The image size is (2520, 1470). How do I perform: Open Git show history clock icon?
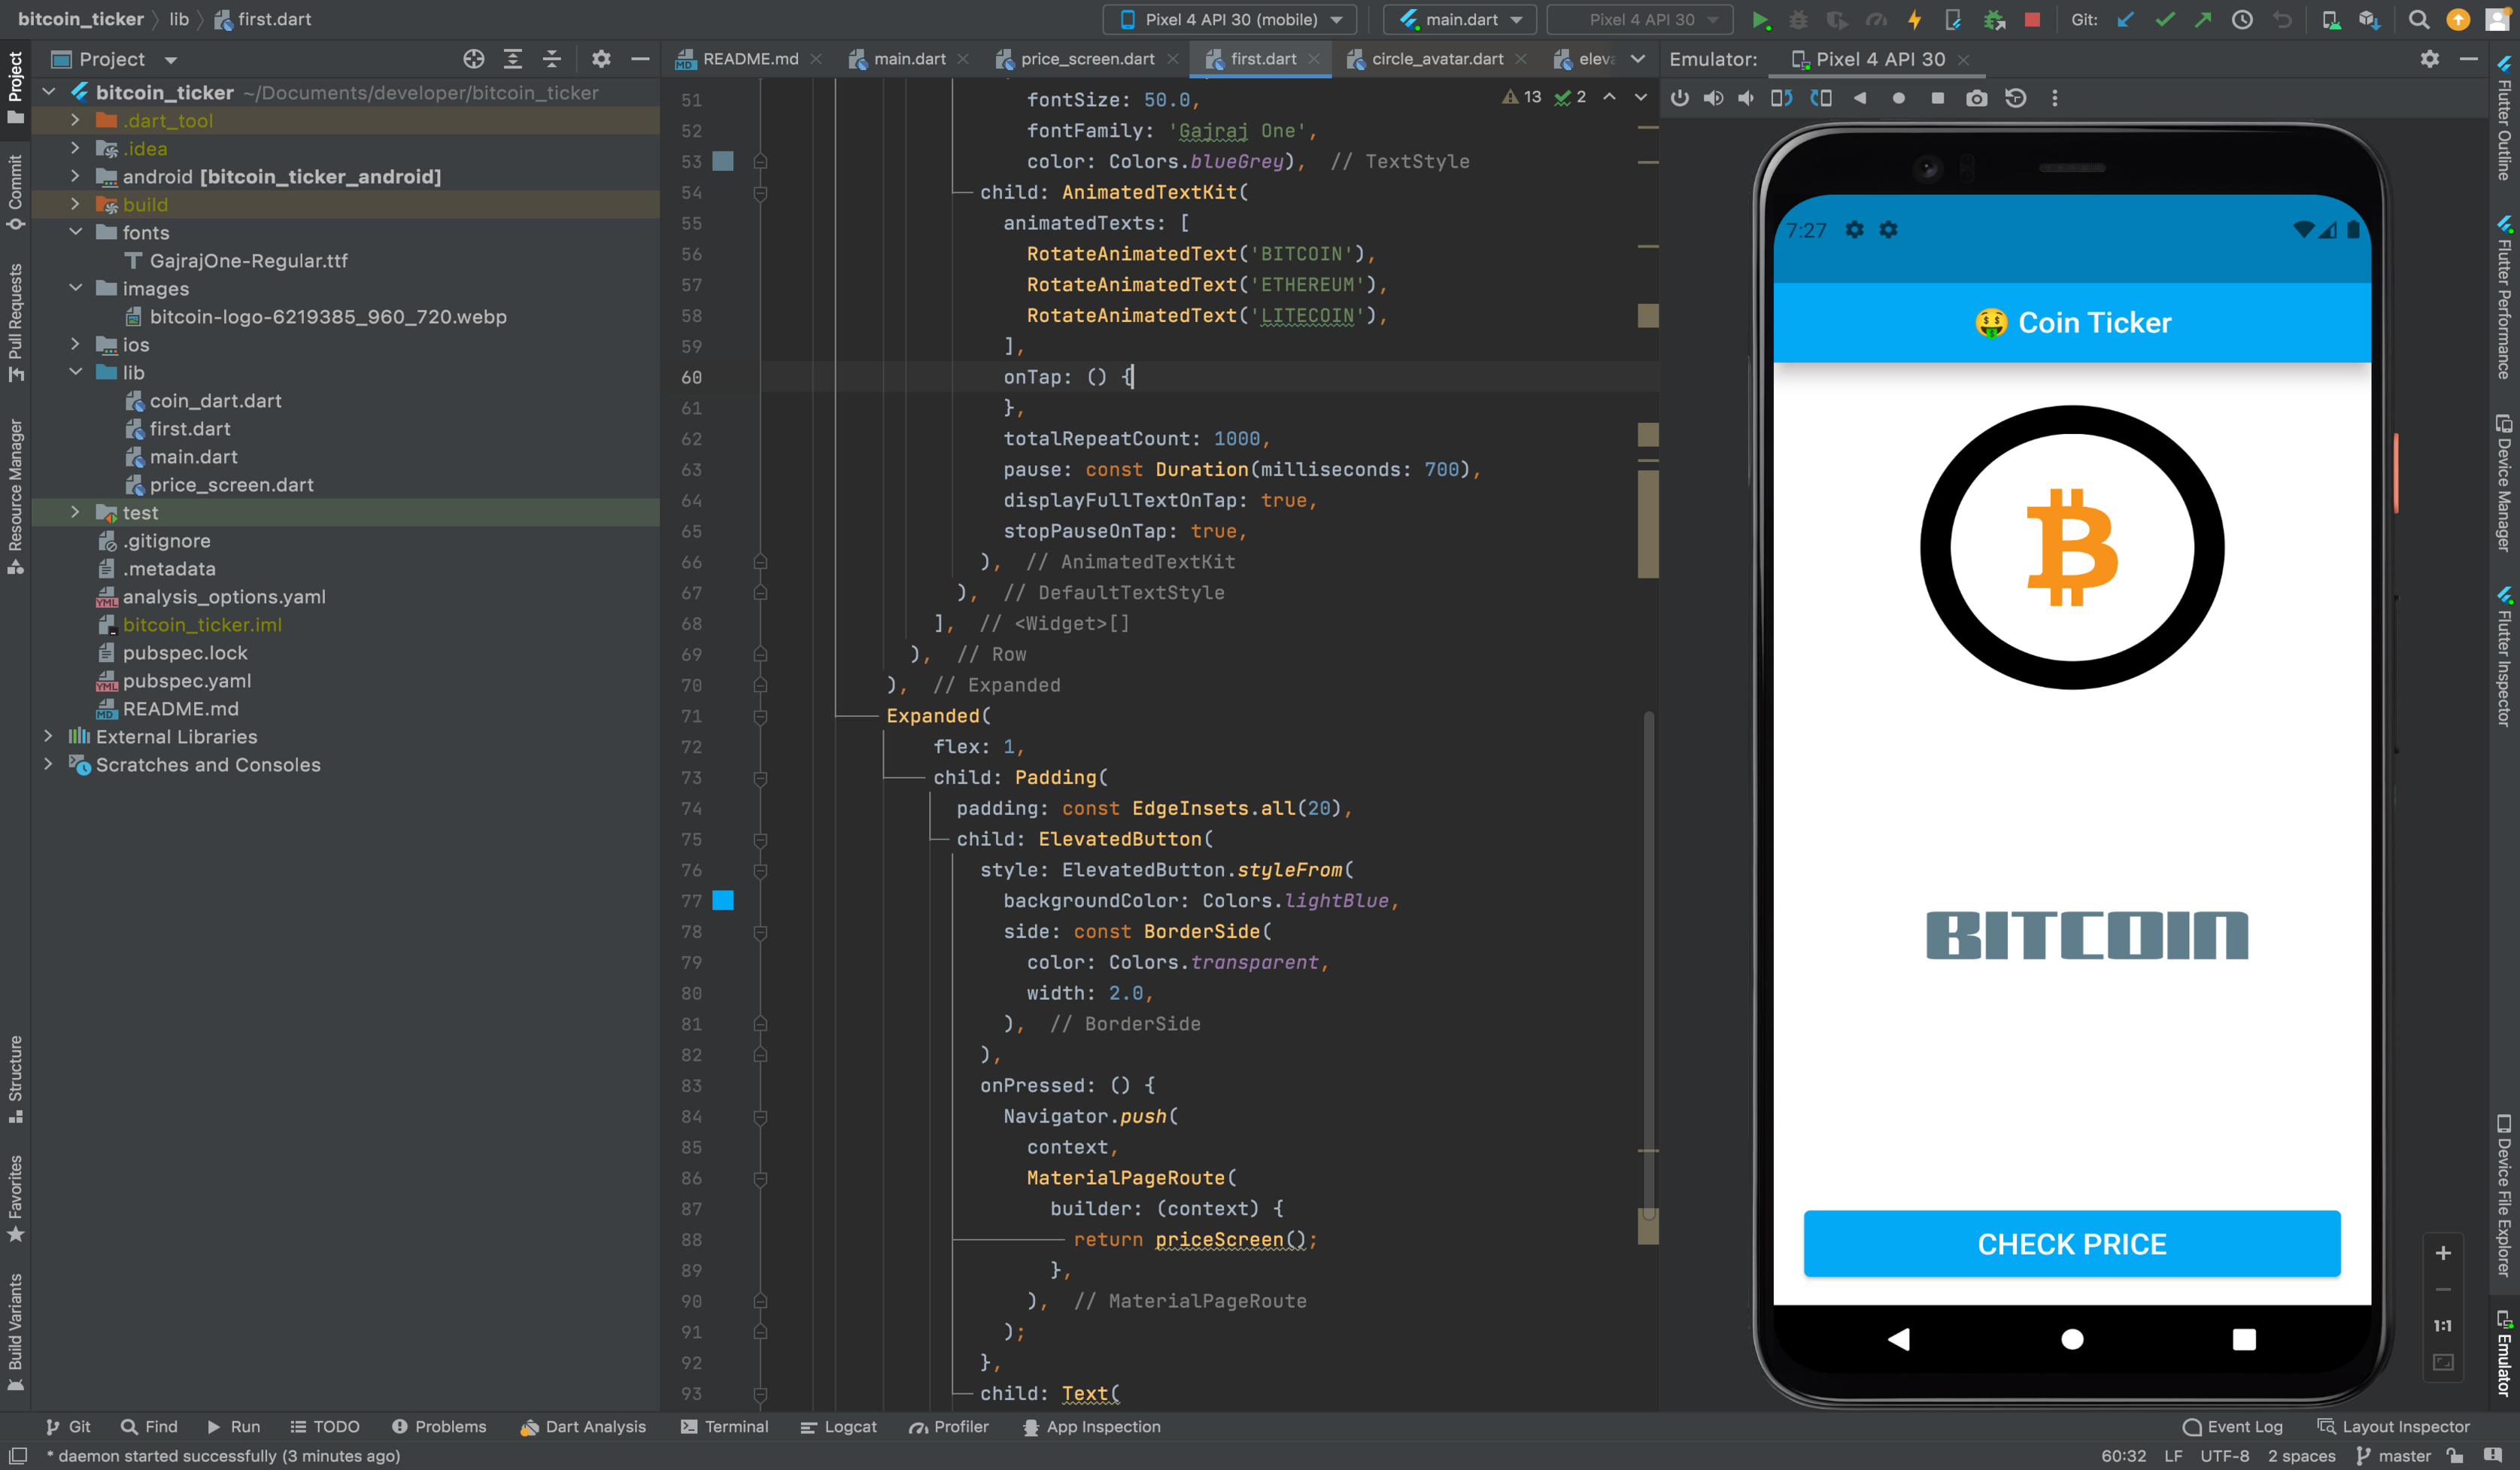(x=2242, y=19)
